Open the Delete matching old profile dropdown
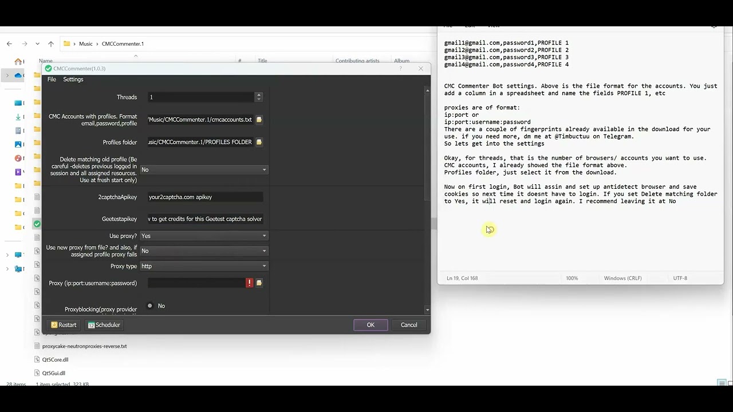This screenshot has width=733, height=412. tap(204, 169)
